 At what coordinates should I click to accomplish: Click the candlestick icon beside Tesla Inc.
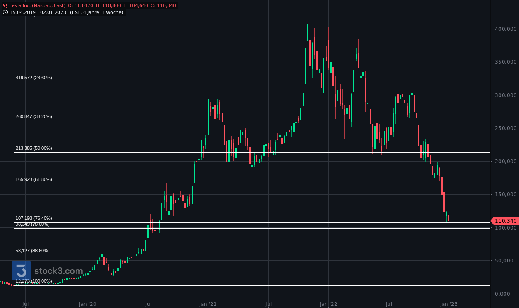pyautogui.click(x=5, y=5)
